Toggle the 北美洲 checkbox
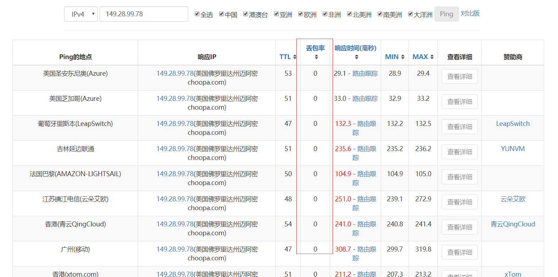This screenshot has height=277, width=558. [x=350, y=14]
